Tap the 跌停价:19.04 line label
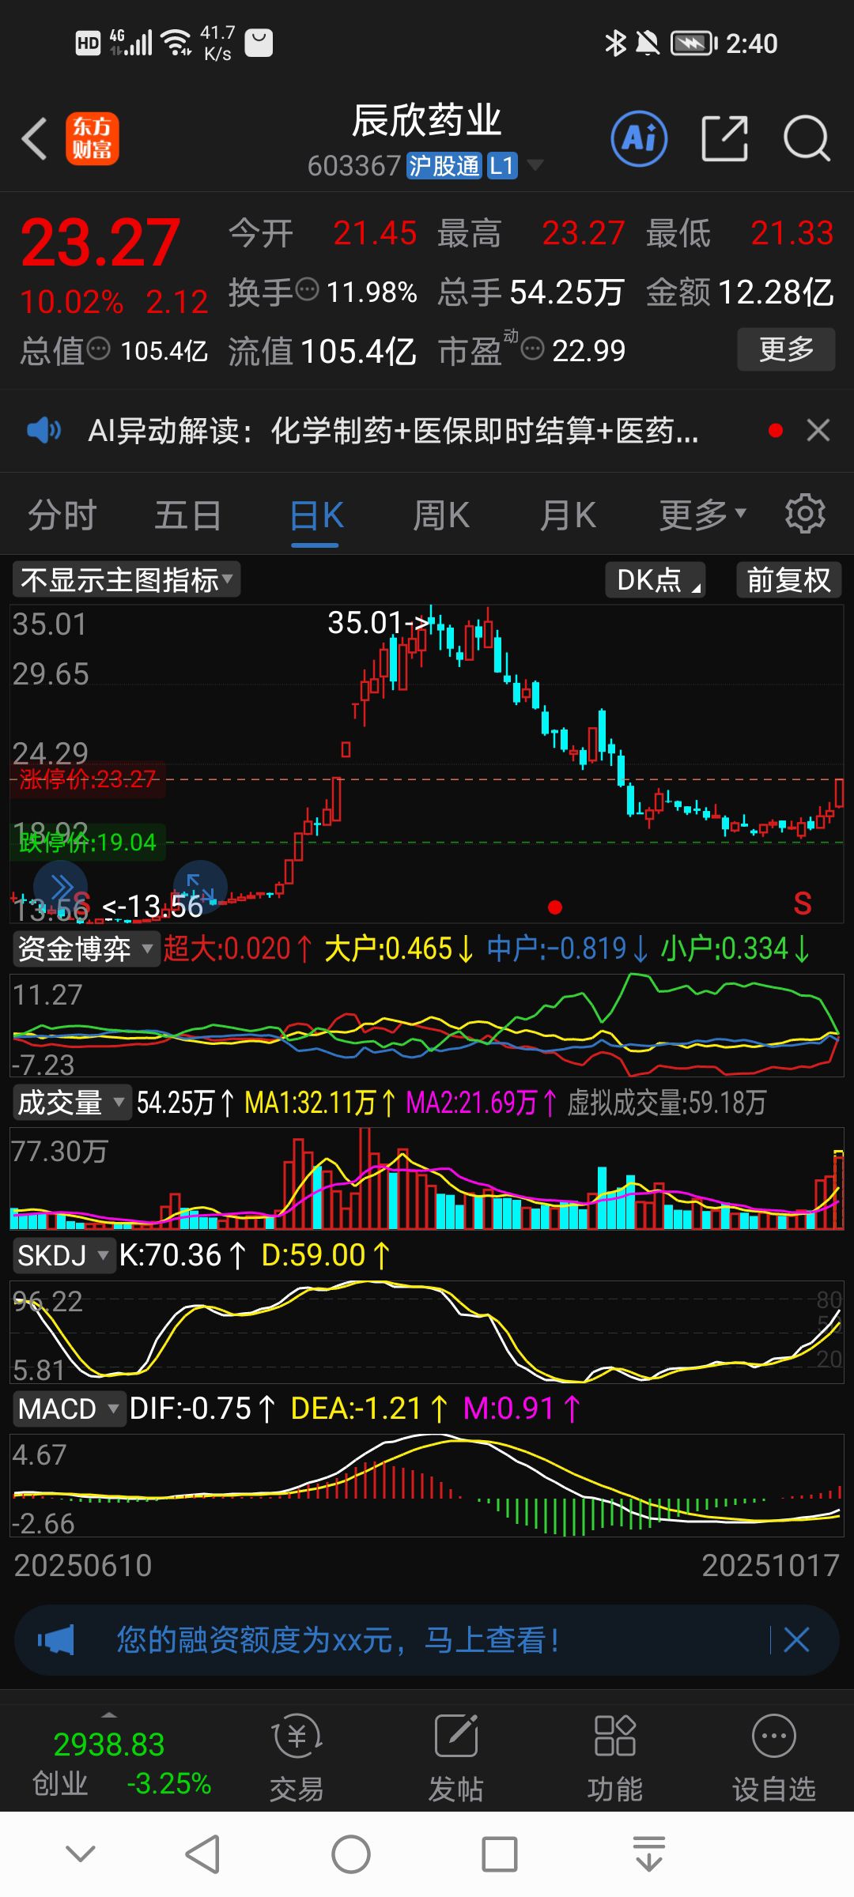854x1897 pixels. click(x=88, y=843)
